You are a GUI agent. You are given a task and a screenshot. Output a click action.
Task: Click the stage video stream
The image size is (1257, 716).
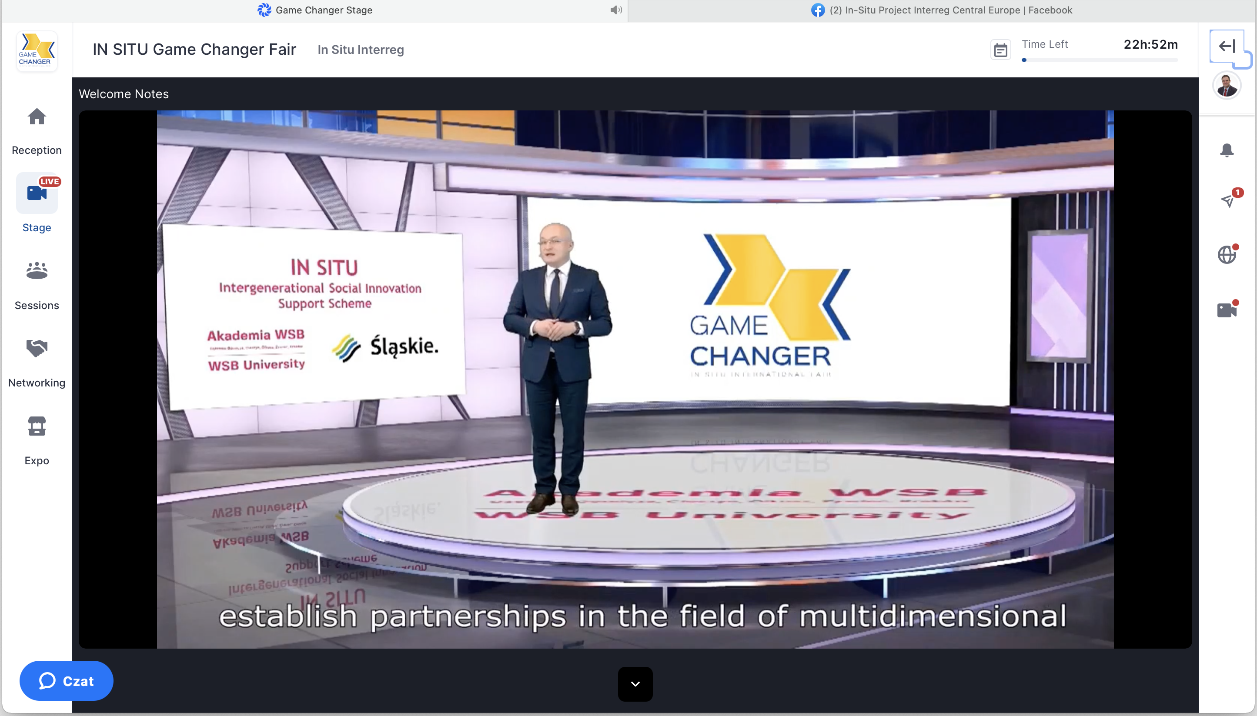click(x=635, y=379)
